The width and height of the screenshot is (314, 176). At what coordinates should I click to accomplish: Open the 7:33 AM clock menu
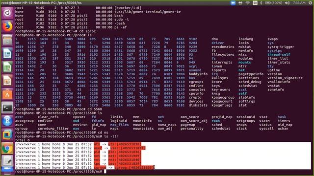[x=299, y=3]
